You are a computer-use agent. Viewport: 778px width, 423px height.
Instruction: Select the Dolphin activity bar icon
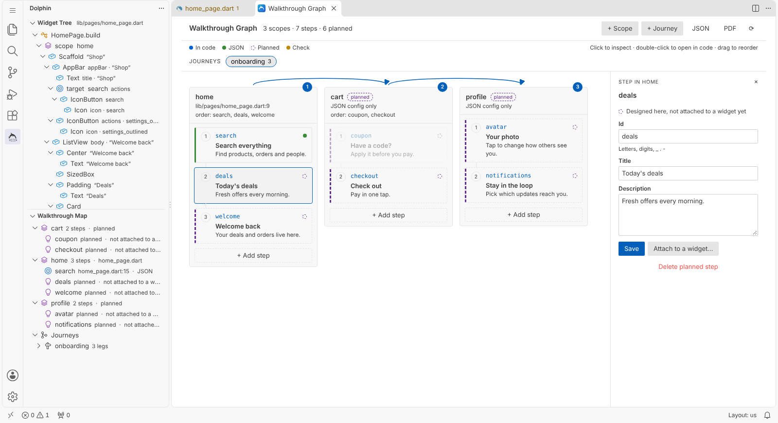[13, 137]
